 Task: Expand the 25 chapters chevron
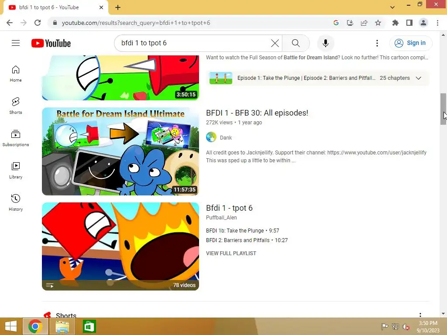(x=419, y=78)
